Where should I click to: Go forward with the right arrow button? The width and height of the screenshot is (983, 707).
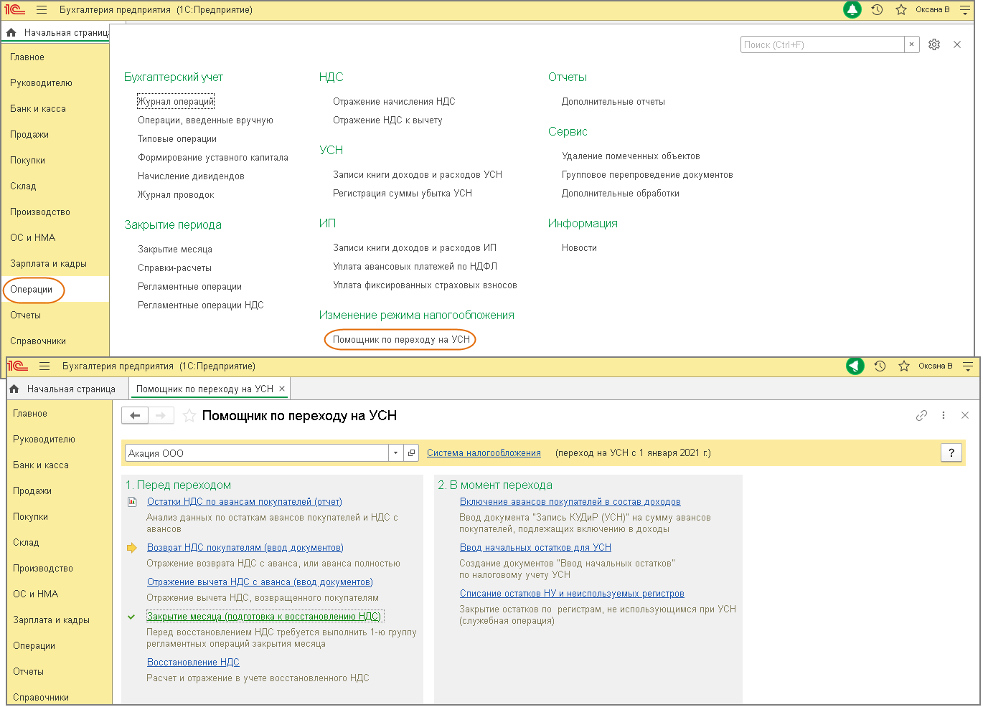tap(161, 415)
